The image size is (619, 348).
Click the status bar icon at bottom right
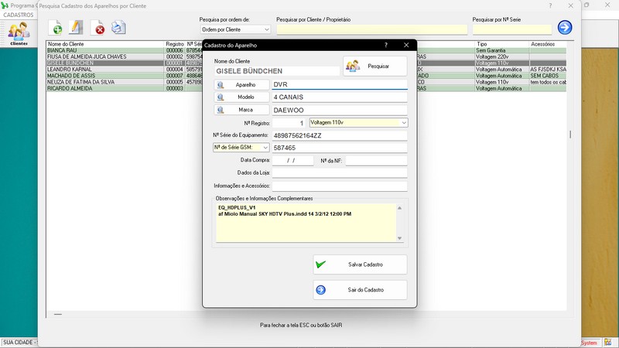[x=608, y=343]
